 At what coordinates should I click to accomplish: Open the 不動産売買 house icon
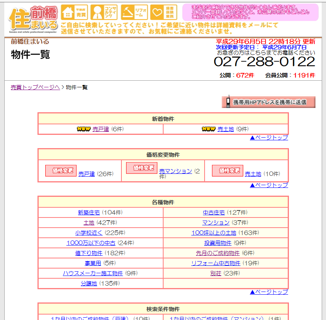click(x=75, y=12)
